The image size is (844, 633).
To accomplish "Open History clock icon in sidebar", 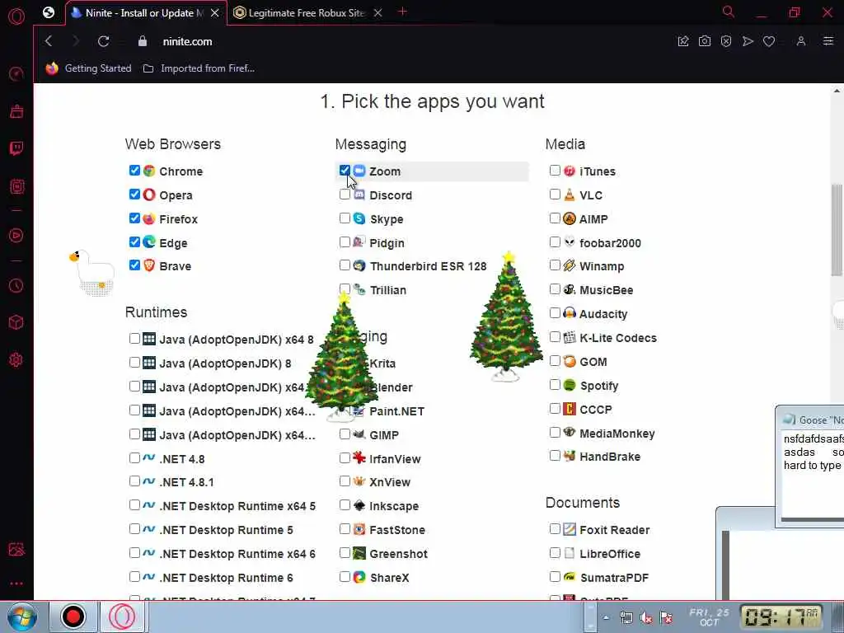I will (16, 285).
